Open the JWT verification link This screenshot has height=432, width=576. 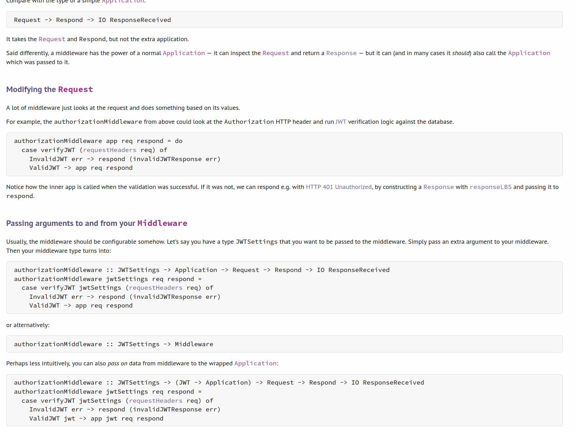[341, 122]
